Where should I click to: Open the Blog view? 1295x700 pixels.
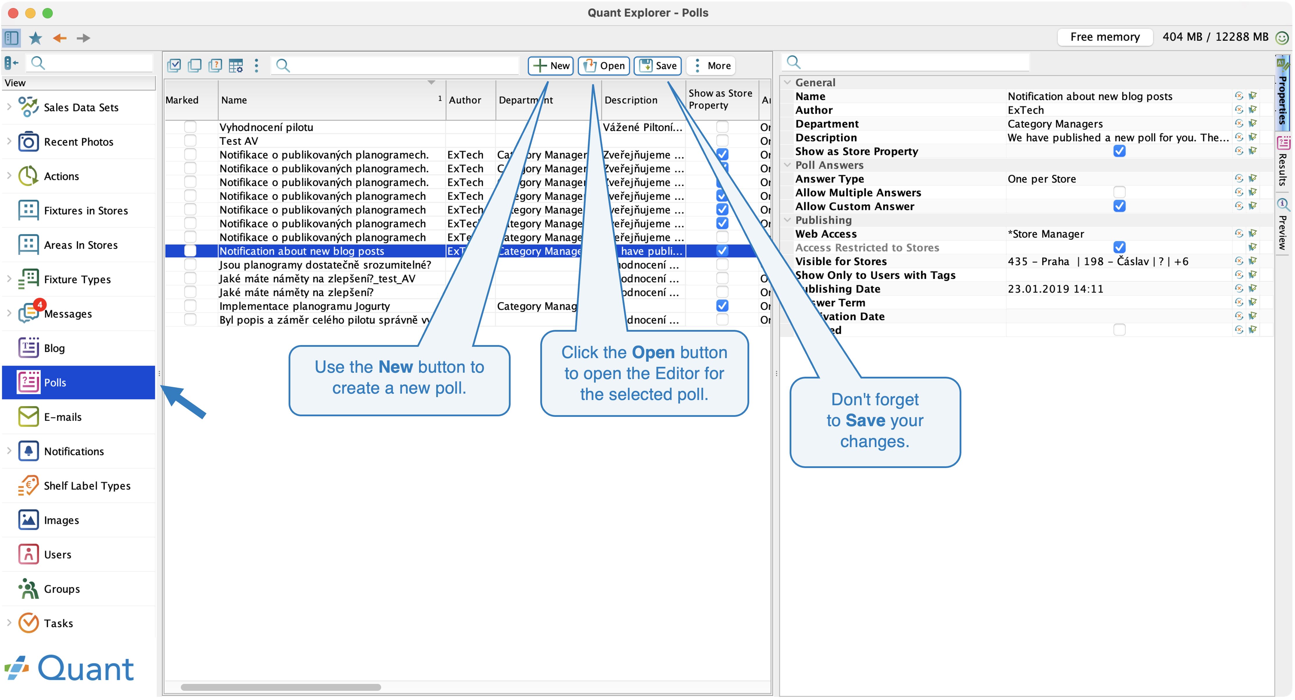point(78,348)
